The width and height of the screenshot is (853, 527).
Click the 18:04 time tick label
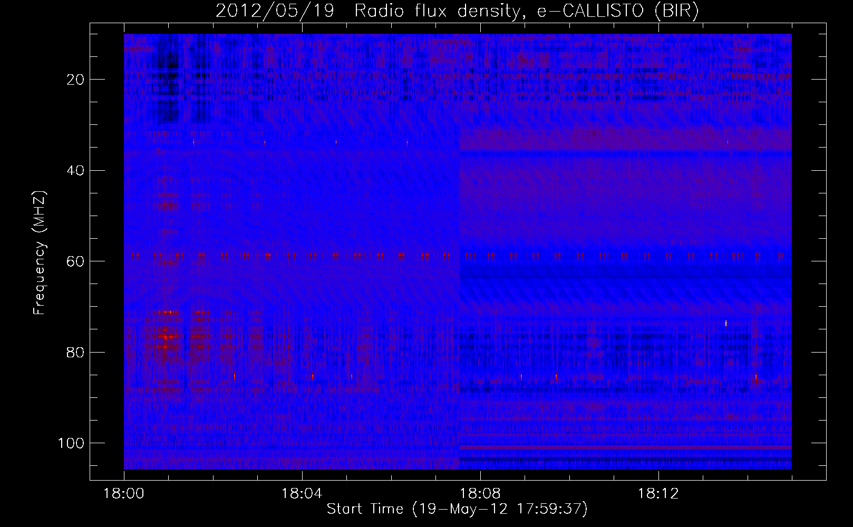pyautogui.click(x=302, y=494)
